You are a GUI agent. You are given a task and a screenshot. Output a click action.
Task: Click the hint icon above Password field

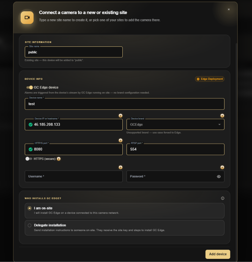(222, 167)
